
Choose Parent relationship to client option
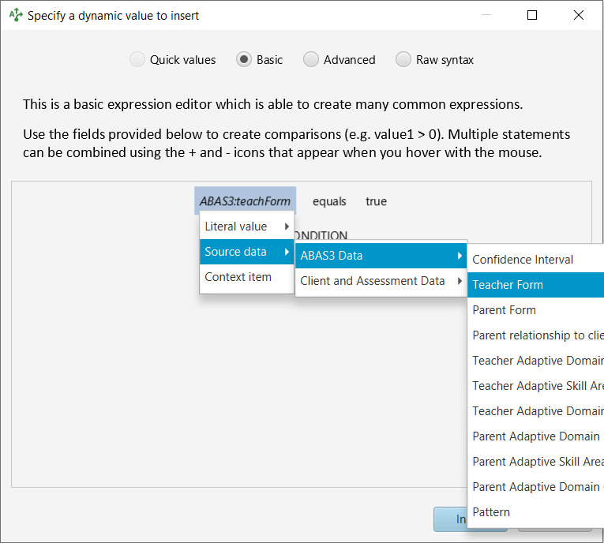535,335
